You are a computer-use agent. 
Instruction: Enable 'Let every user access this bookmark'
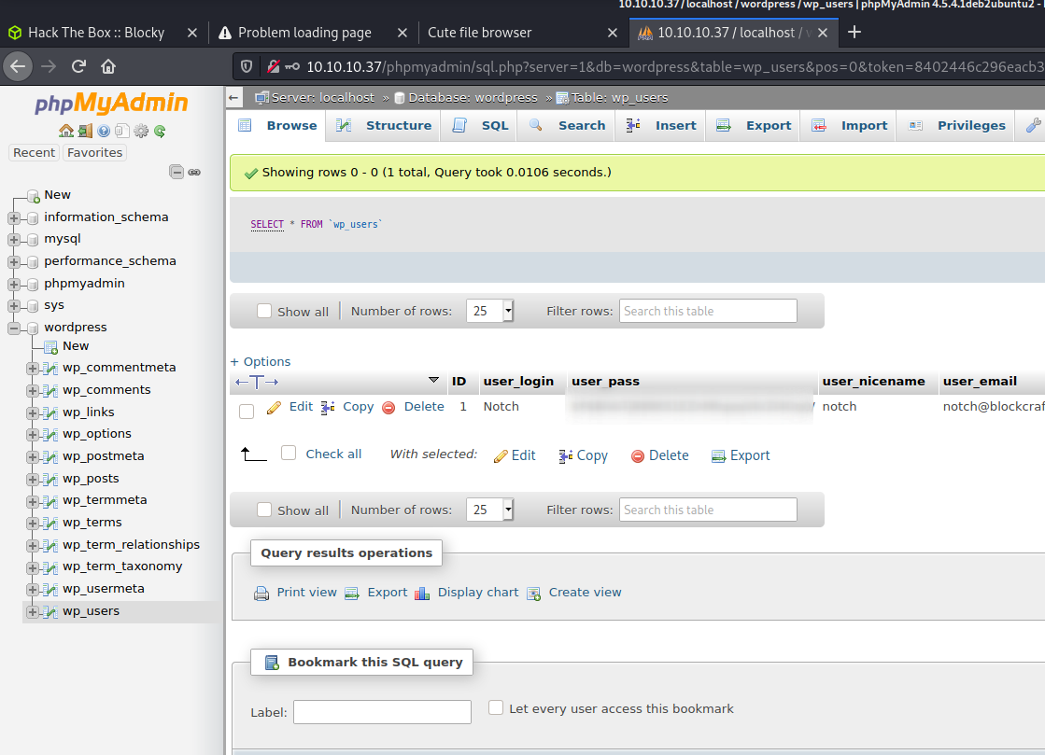point(496,707)
